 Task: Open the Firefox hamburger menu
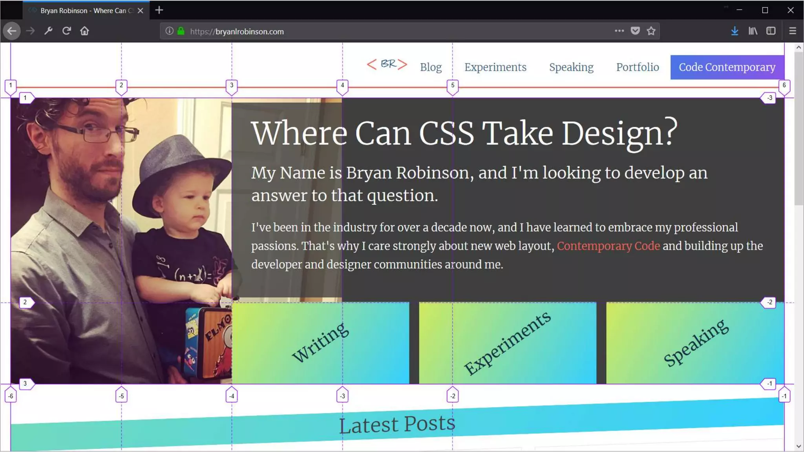[x=792, y=31]
